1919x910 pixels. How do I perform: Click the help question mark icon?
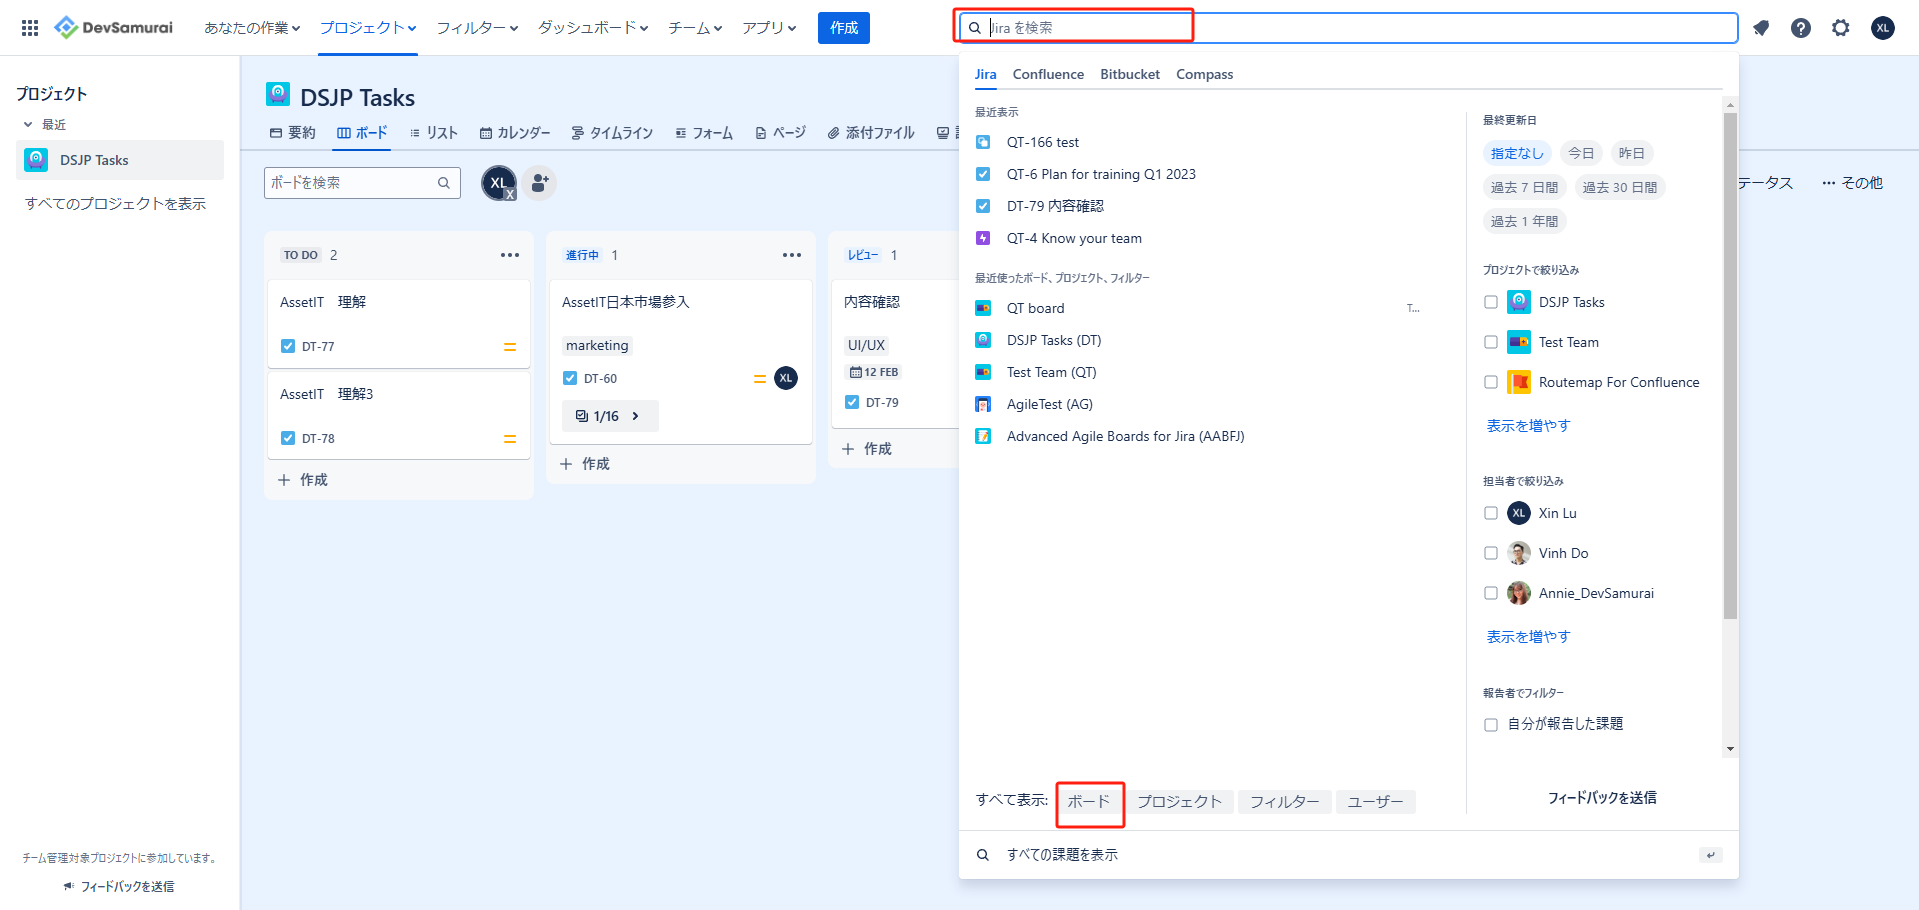[1801, 28]
